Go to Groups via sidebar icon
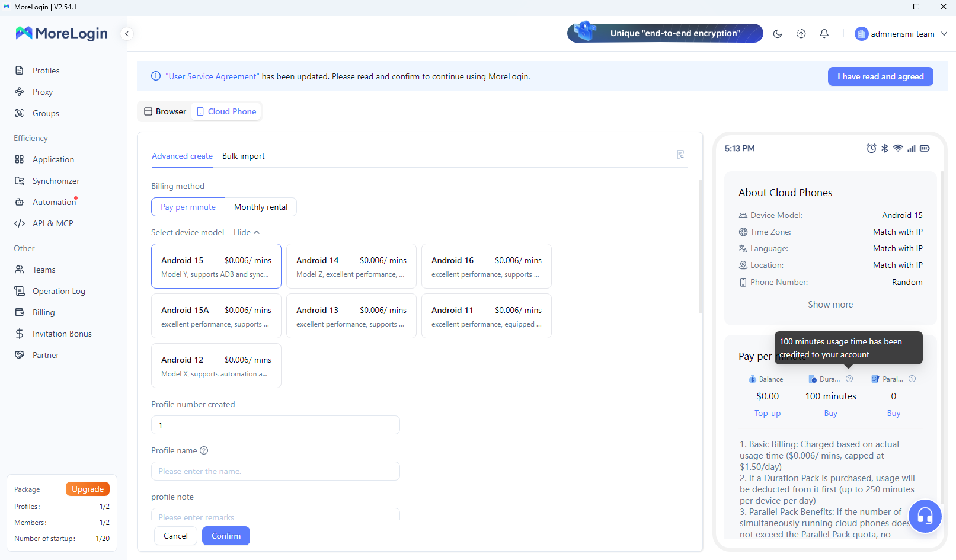This screenshot has height=560, width=956. (x=20, y=113)
